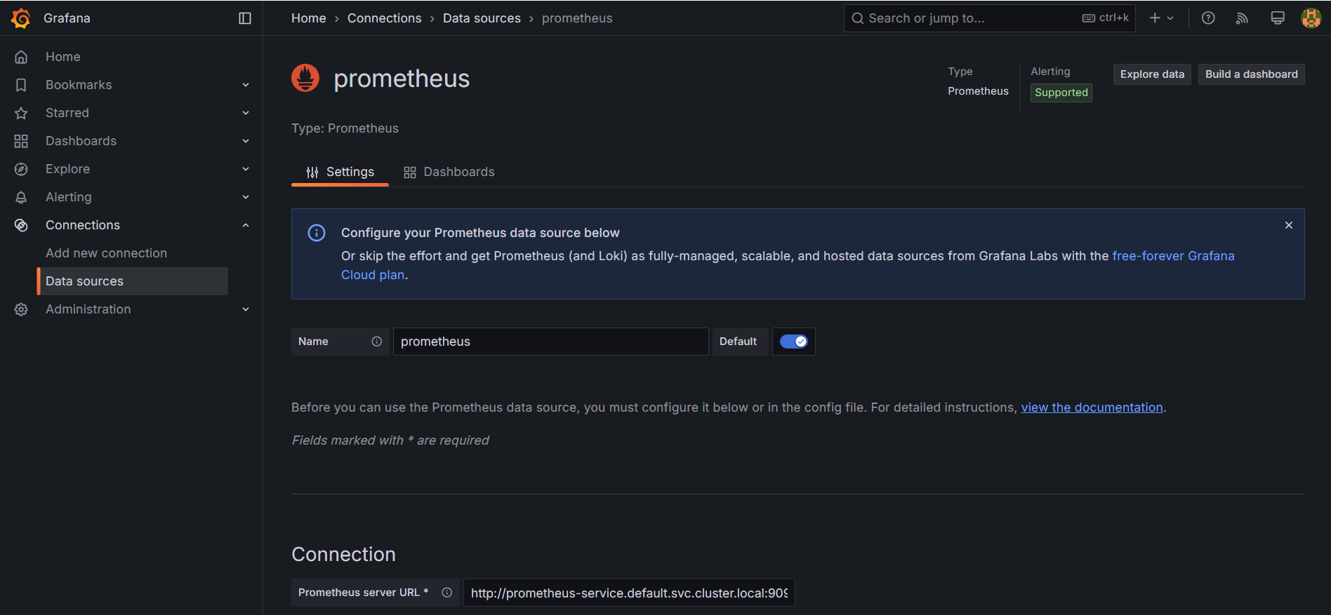1331x615 pixels.
Task: Click the prometheus breadcrumb text
Action: [577, 18]
